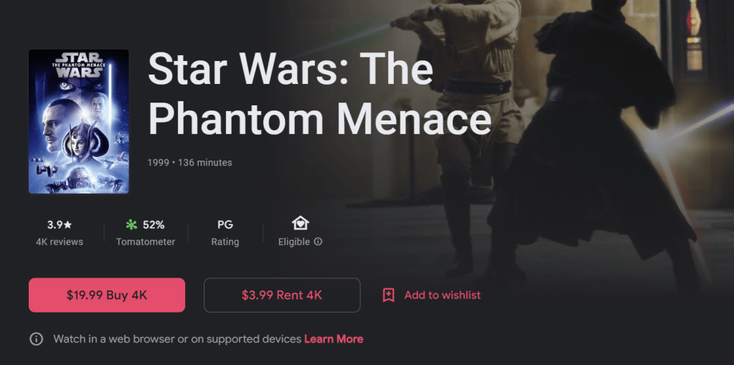The image size is (734, 365).
Task: Open the Learn More link
Action: [334, 338]
